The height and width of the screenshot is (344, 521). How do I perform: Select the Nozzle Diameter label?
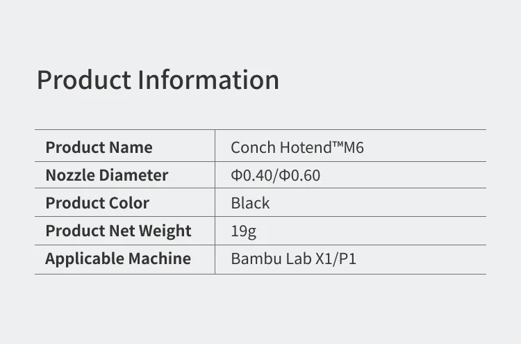[106, 175]
